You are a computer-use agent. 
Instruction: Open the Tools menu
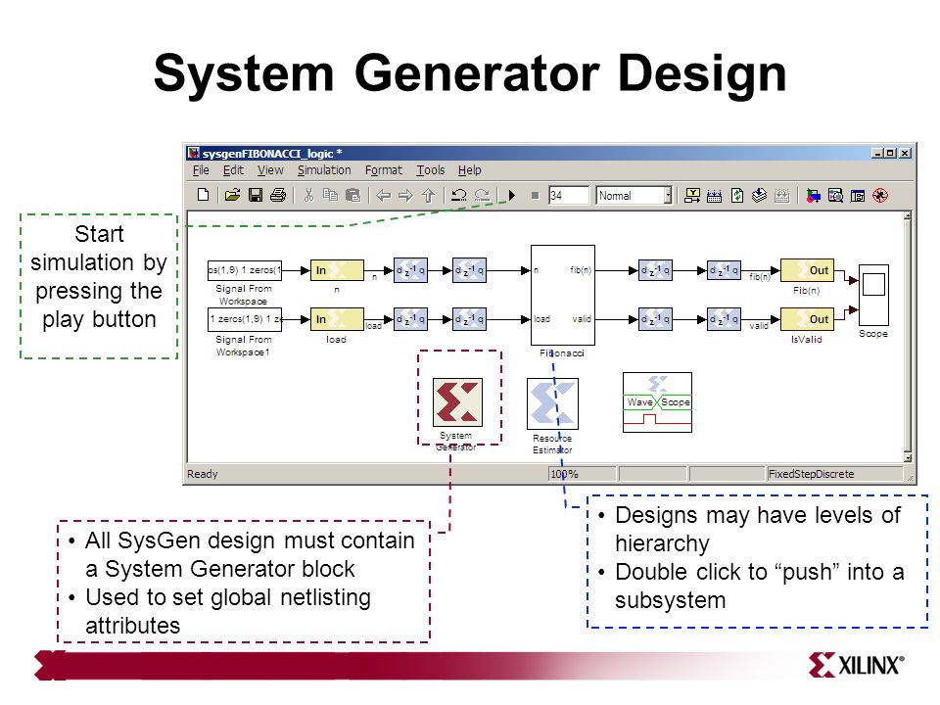pyautogui.click(x=431, y=170)
